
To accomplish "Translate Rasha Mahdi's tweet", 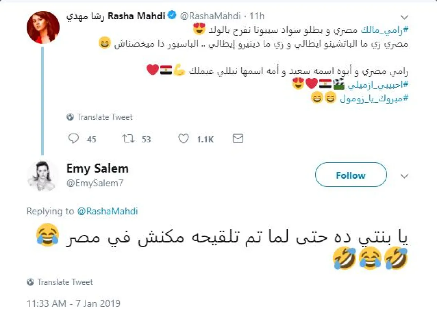I will [x=105, y=117].
